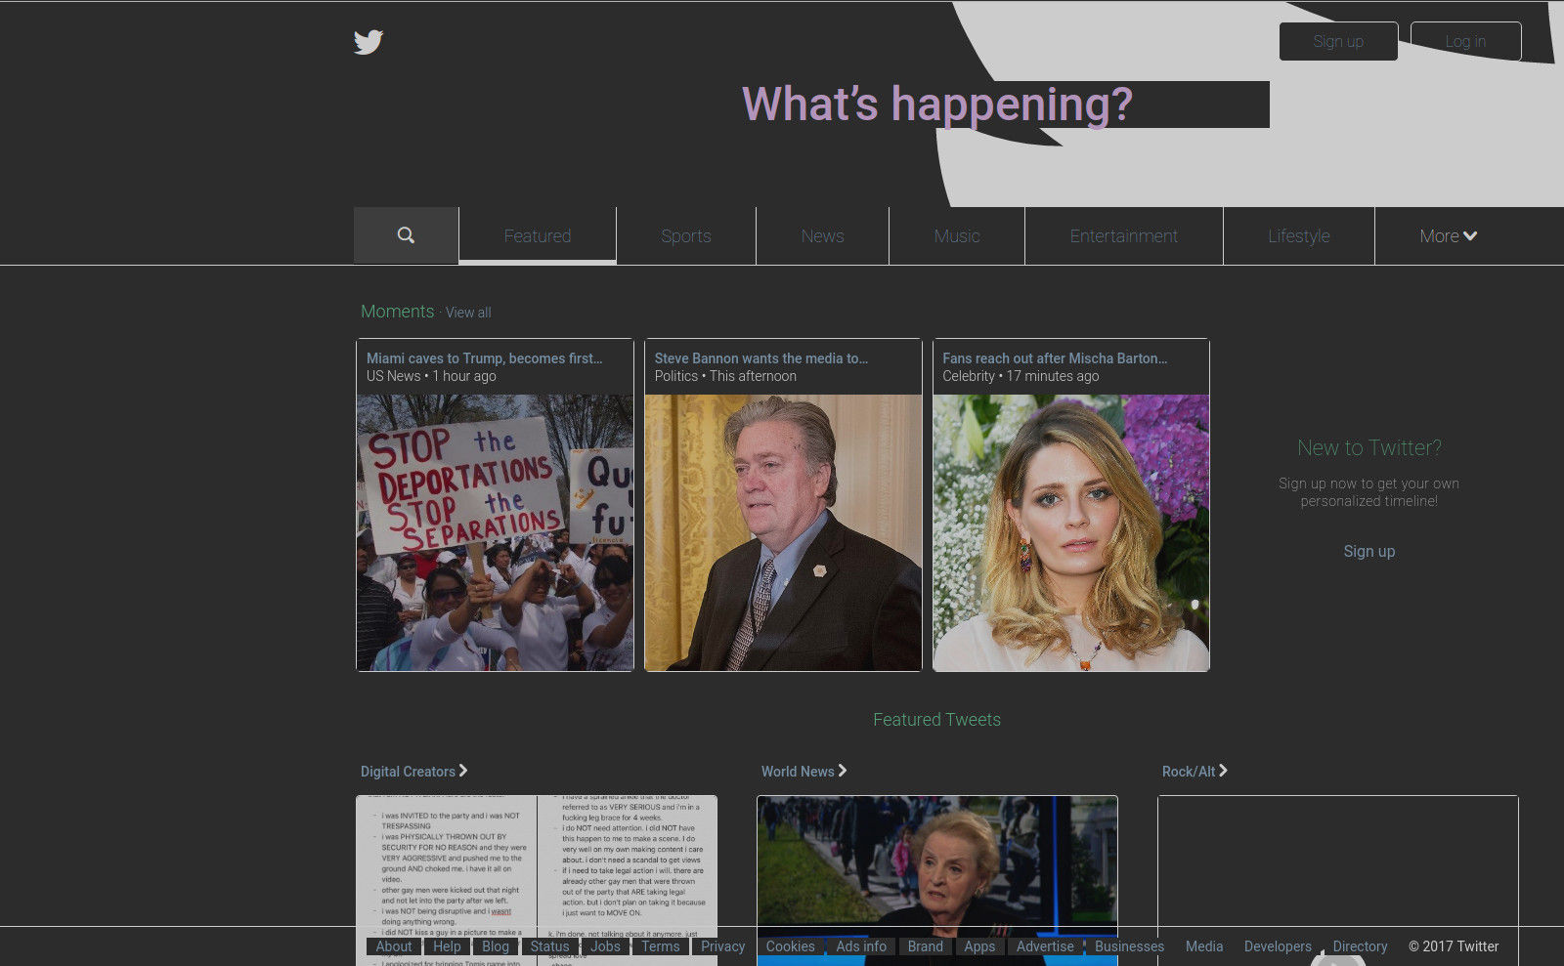Select the Featured tab

(x=538, y=235)
